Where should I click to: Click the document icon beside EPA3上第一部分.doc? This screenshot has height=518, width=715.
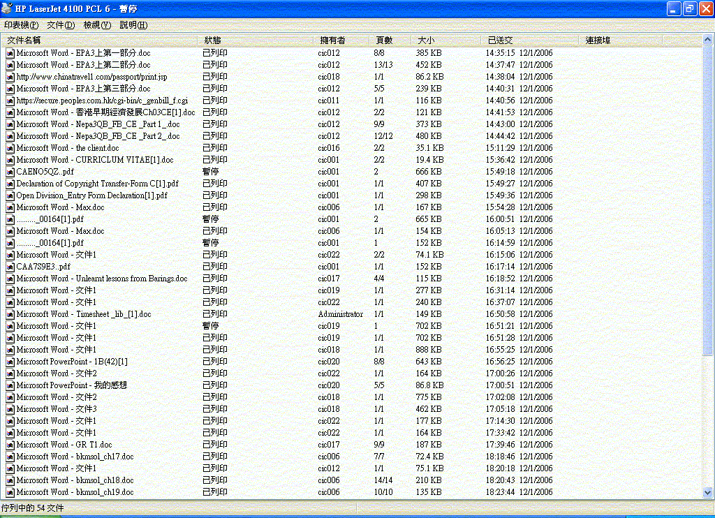click(x=10, y=53)
